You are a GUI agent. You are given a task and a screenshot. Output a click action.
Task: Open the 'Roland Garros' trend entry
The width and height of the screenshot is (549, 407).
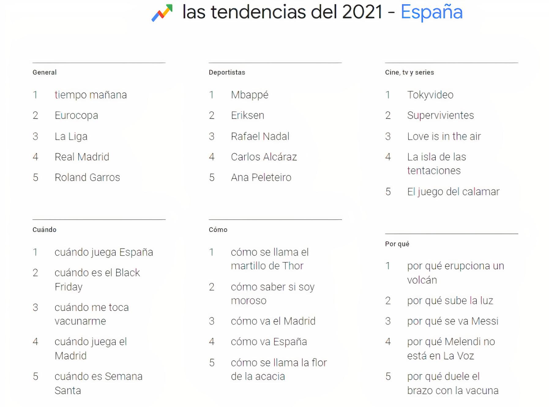(x=87, y=177)
